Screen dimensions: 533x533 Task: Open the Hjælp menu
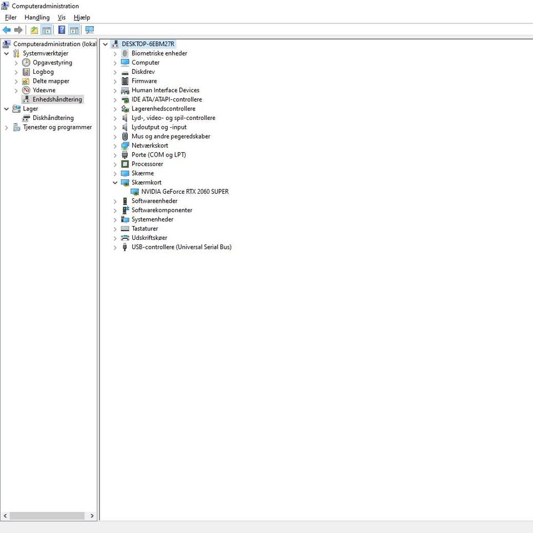pos(82,17)
